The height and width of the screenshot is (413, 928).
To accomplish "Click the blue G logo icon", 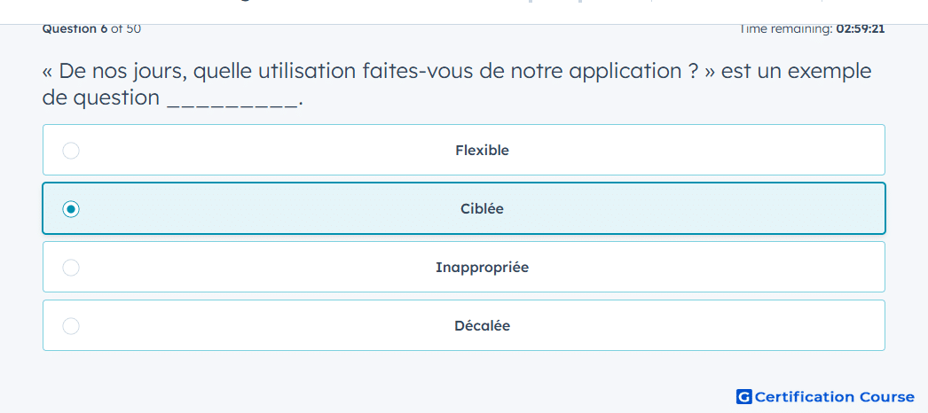I will point(744,396).
